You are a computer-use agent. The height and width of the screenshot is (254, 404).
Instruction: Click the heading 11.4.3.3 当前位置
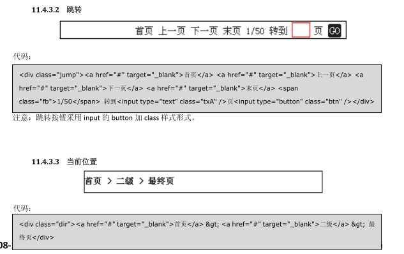point(64,161)
